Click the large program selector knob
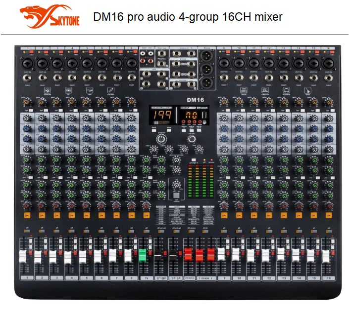This screenshot has width=352, height=315. 161,139
